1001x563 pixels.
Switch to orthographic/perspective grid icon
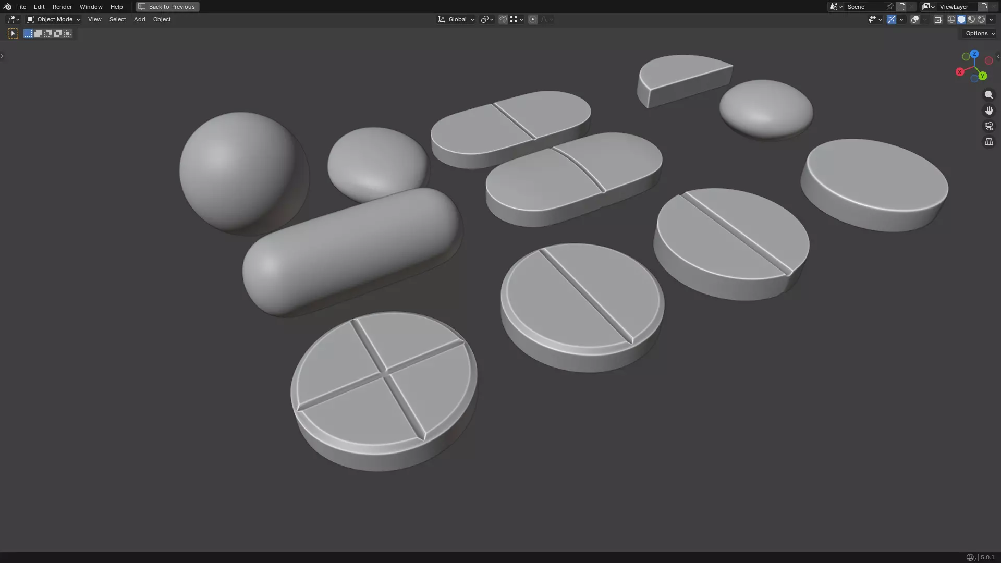[988, 142]
